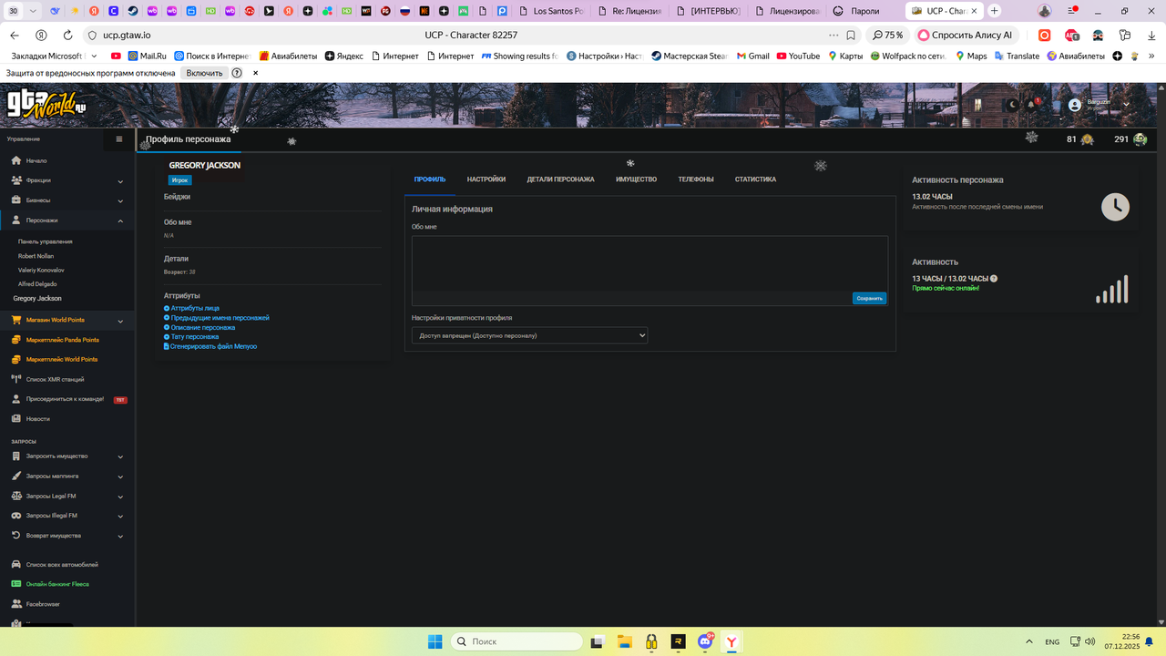Open the Barguzin user account dropdown

click(1099, 105)
